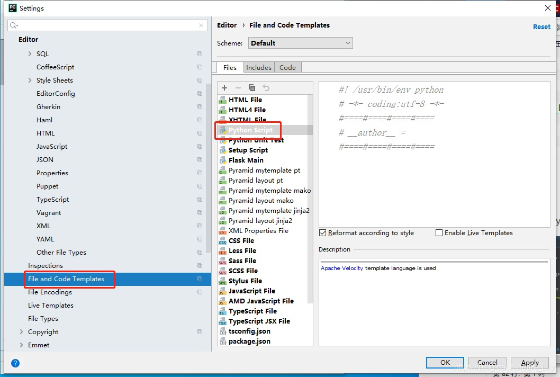Viewport: 560px width, 377px height.
Task: Remove the selected template with the minus icon
Action: click(x=238, y=88)
